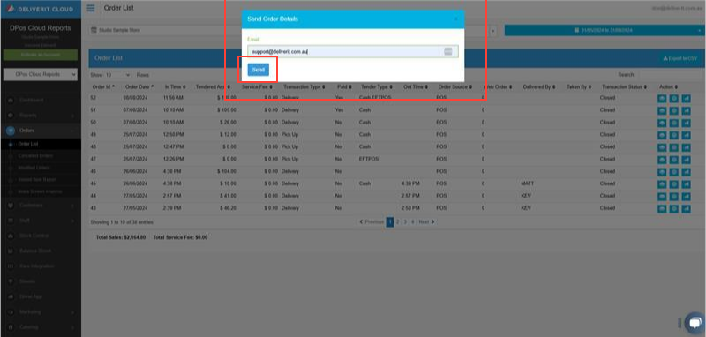Collapse the Orders menu in the sidebar
The height and width of the screenshot is (337, 706).
point(41,131)
